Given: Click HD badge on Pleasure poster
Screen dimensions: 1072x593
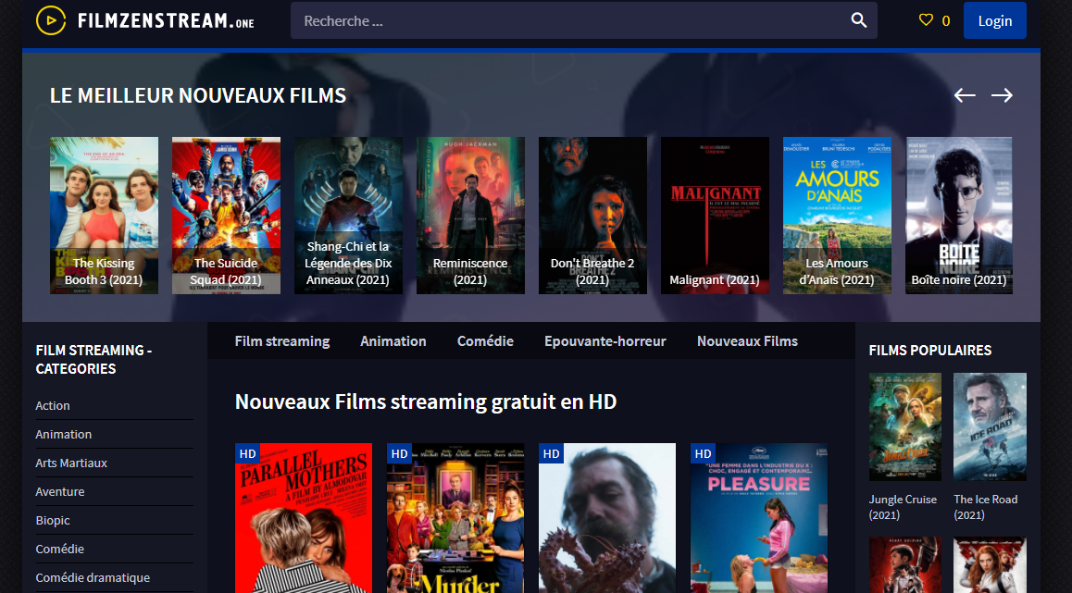Looking at the screenshot, I should tap(703, 453).
